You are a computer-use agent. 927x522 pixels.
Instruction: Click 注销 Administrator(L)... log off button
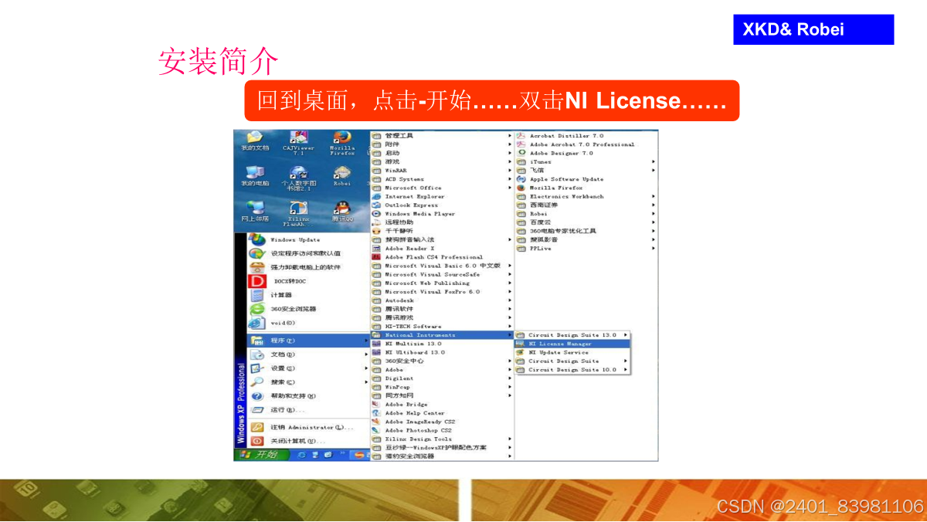[307, 427]
